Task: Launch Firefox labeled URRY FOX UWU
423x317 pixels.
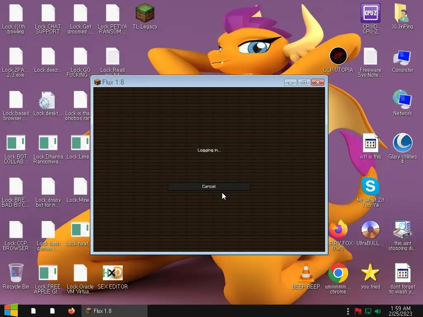Action: [339, 235]
